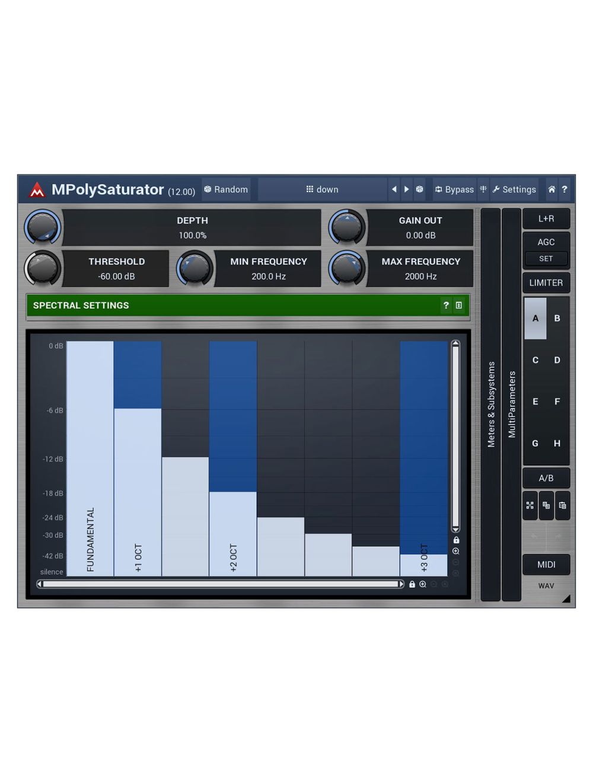Click the copy settings icon
The image size is (593, 783).
click(x=546, y=506)
